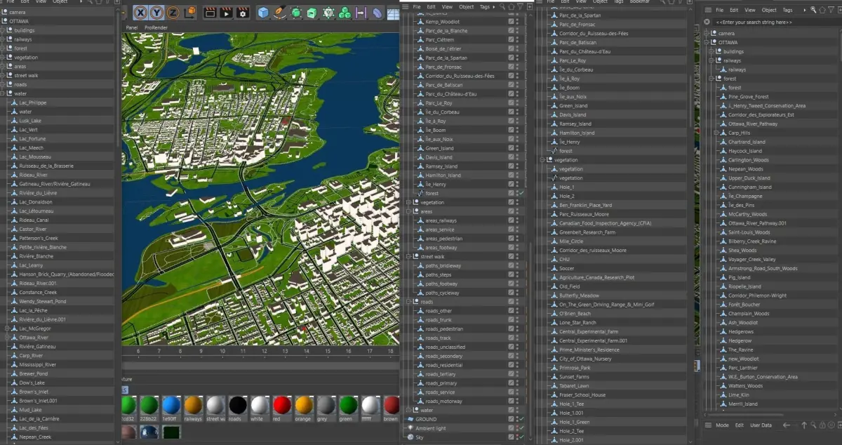This screenshot has height=445, width=842.
Task: Toggle visibility dots for Kemp_Woodlot
Action: pyautogui.click(x=518, y=22)
